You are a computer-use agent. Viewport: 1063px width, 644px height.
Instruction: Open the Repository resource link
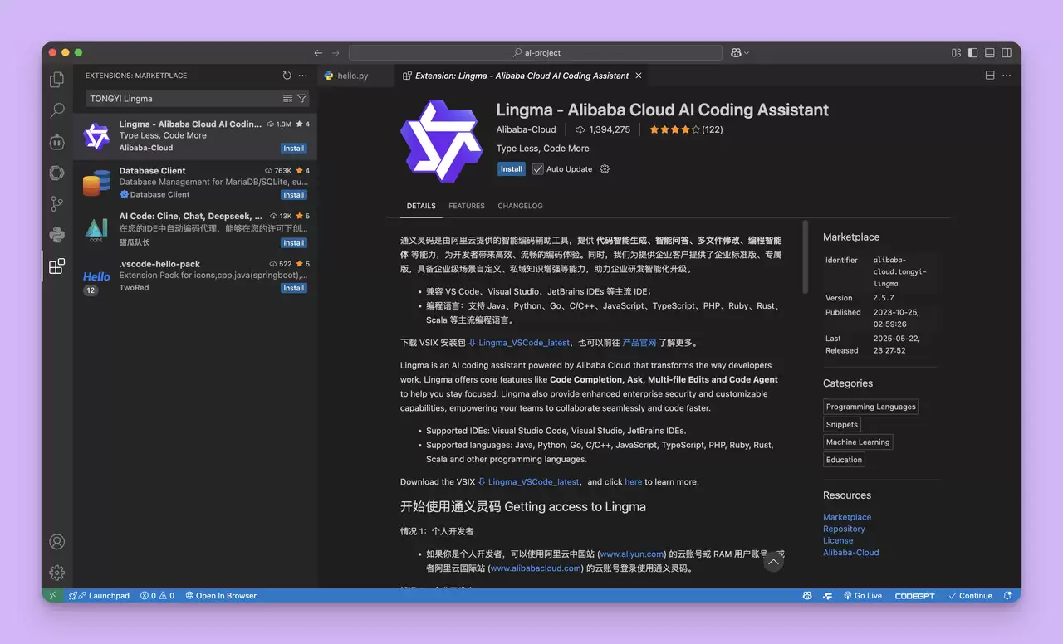[x=844, y=529]
